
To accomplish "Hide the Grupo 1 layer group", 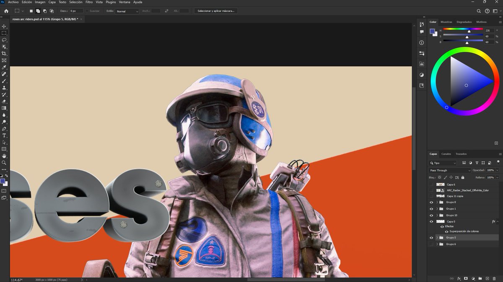I will 431,208.
